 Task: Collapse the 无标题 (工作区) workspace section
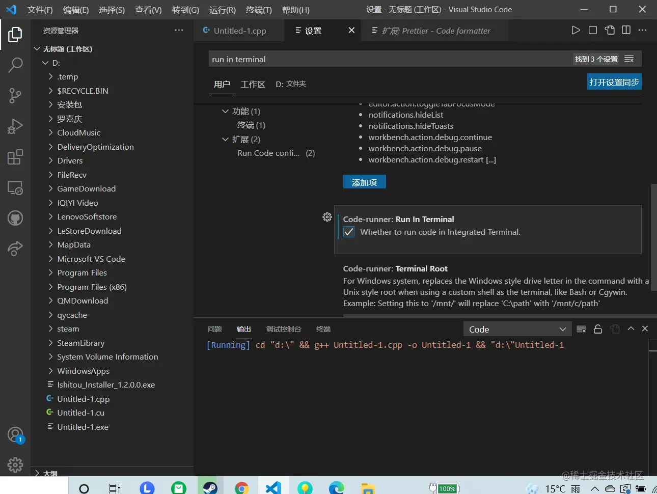pos(37,49)
